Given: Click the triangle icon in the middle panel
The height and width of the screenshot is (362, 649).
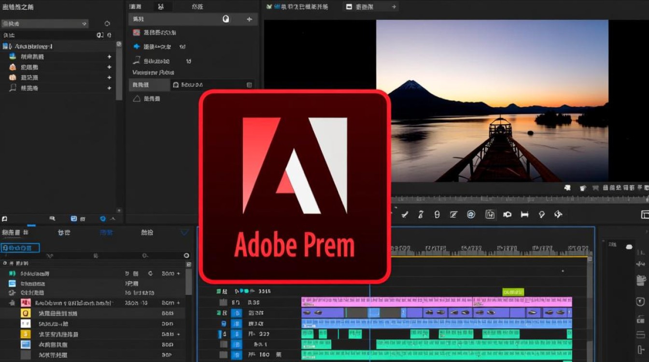Looking at the screenshot, I should tap(137, 98).
